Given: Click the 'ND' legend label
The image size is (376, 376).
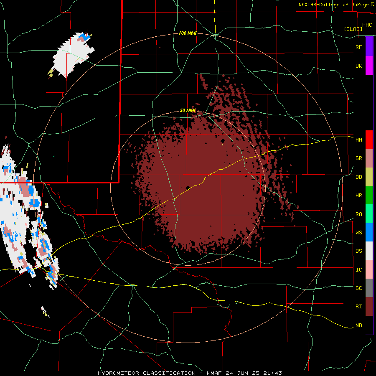Looking at the screenshot, I should point(358,325).
